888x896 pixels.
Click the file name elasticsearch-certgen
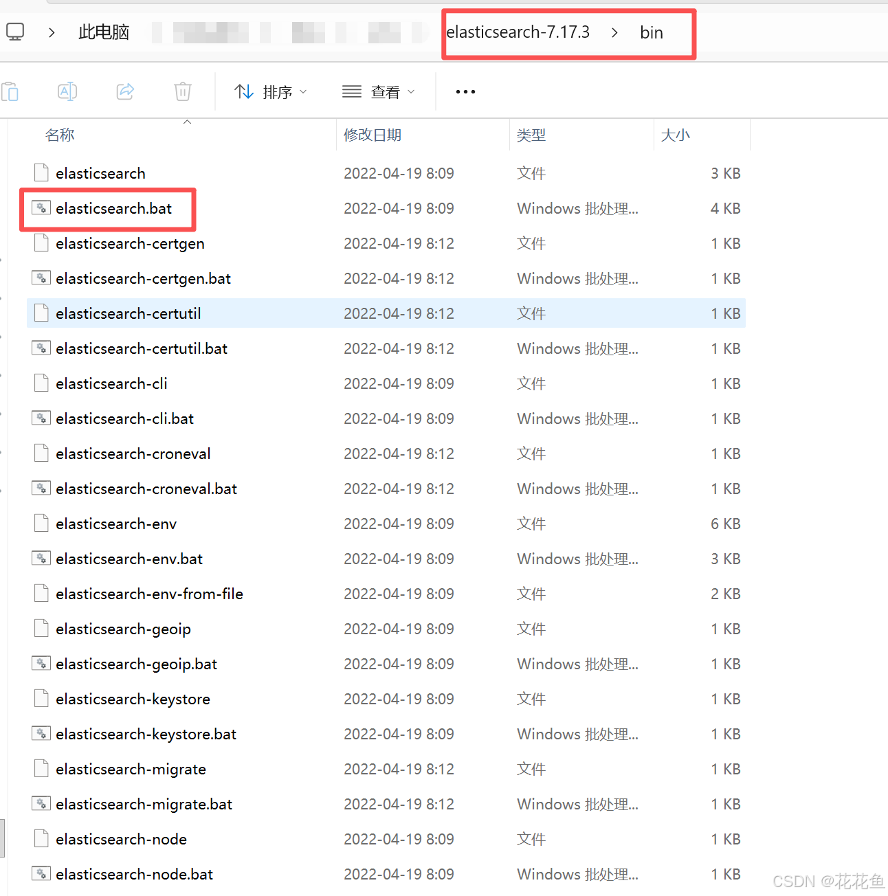tap(131, 244)
